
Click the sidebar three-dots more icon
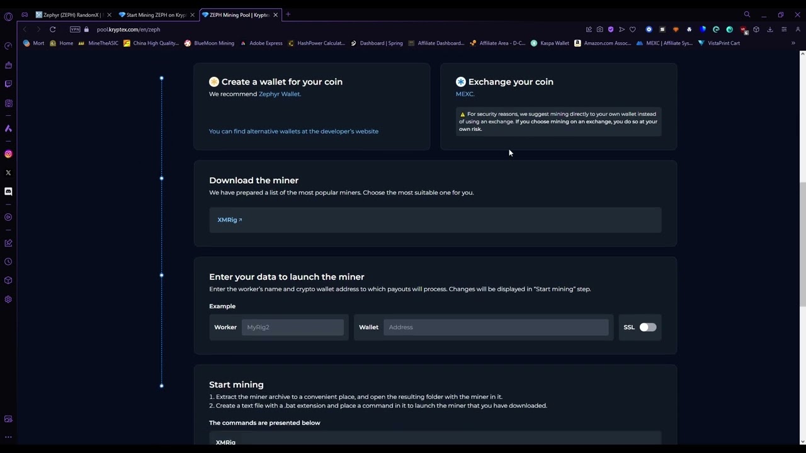[x=8, y=437]
